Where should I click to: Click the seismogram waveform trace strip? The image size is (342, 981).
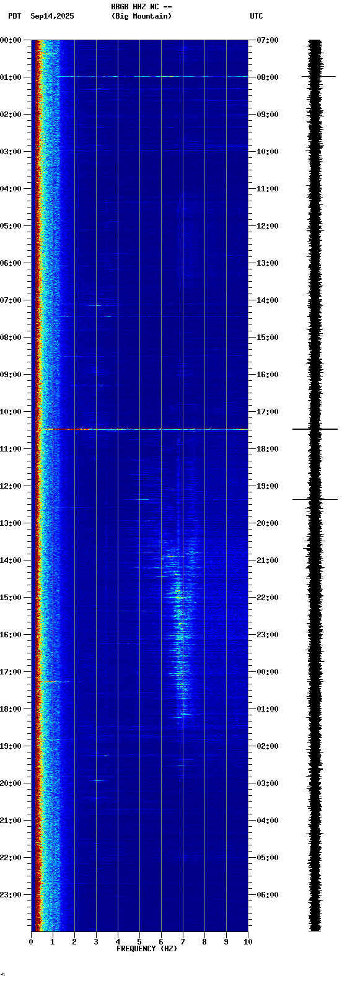coord(315,486)
